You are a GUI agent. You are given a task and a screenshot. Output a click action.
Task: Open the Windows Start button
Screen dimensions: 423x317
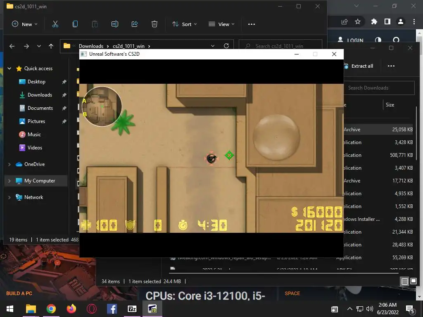(x=10, y=309)
